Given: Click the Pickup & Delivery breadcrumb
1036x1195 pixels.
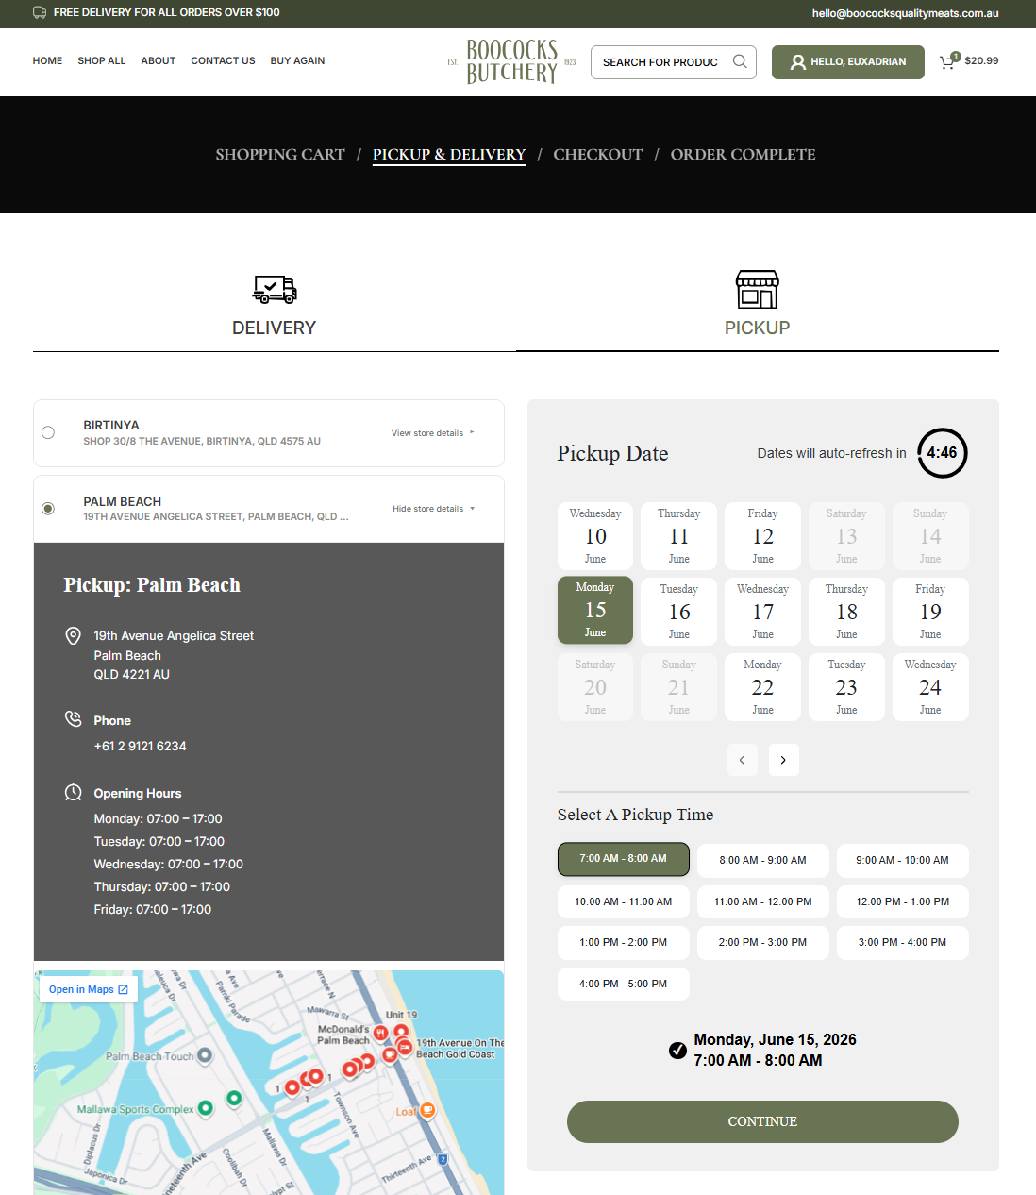Looking at the screenshot, I should pos(449,154).
